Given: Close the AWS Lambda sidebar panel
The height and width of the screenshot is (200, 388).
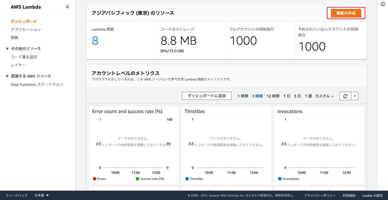Looking at the screenshot, I should pos(67,7).
